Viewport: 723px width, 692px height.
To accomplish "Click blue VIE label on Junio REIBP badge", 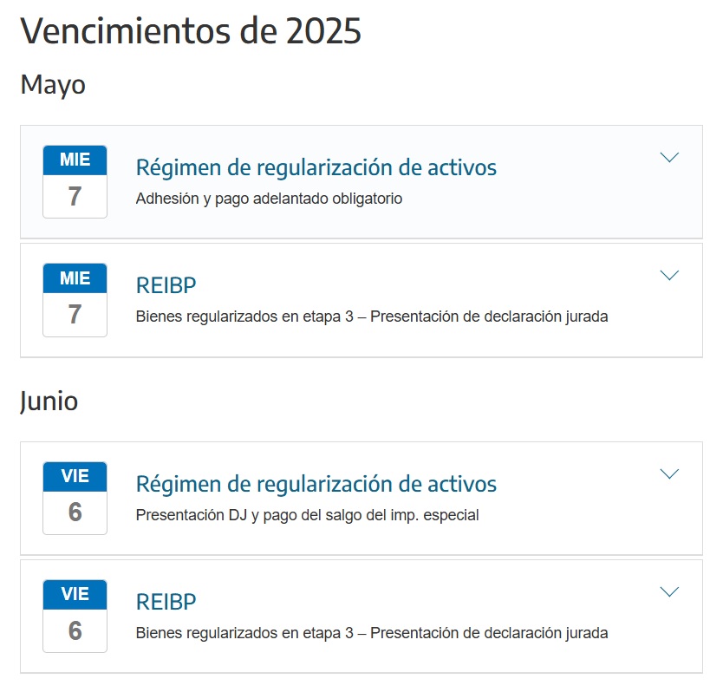I will tap(75, 595).
